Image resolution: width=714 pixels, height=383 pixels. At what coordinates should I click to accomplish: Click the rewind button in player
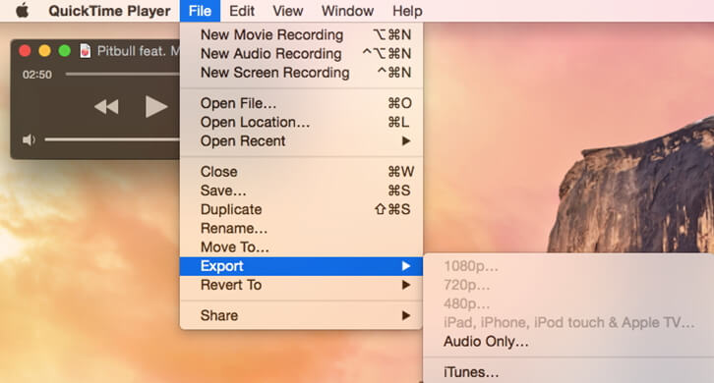pyautogui.click(x=106, y=107)
